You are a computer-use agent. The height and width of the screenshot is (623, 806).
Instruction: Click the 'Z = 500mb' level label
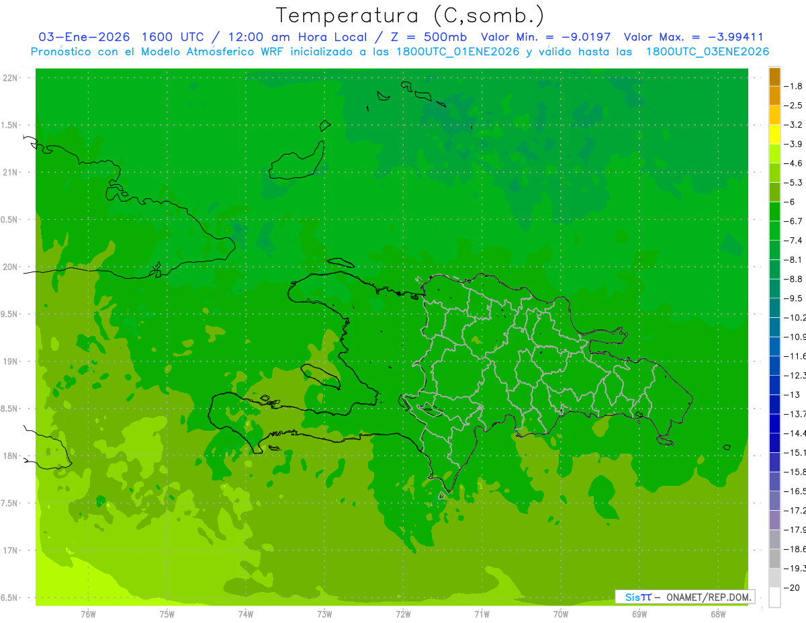coord(428,37)
